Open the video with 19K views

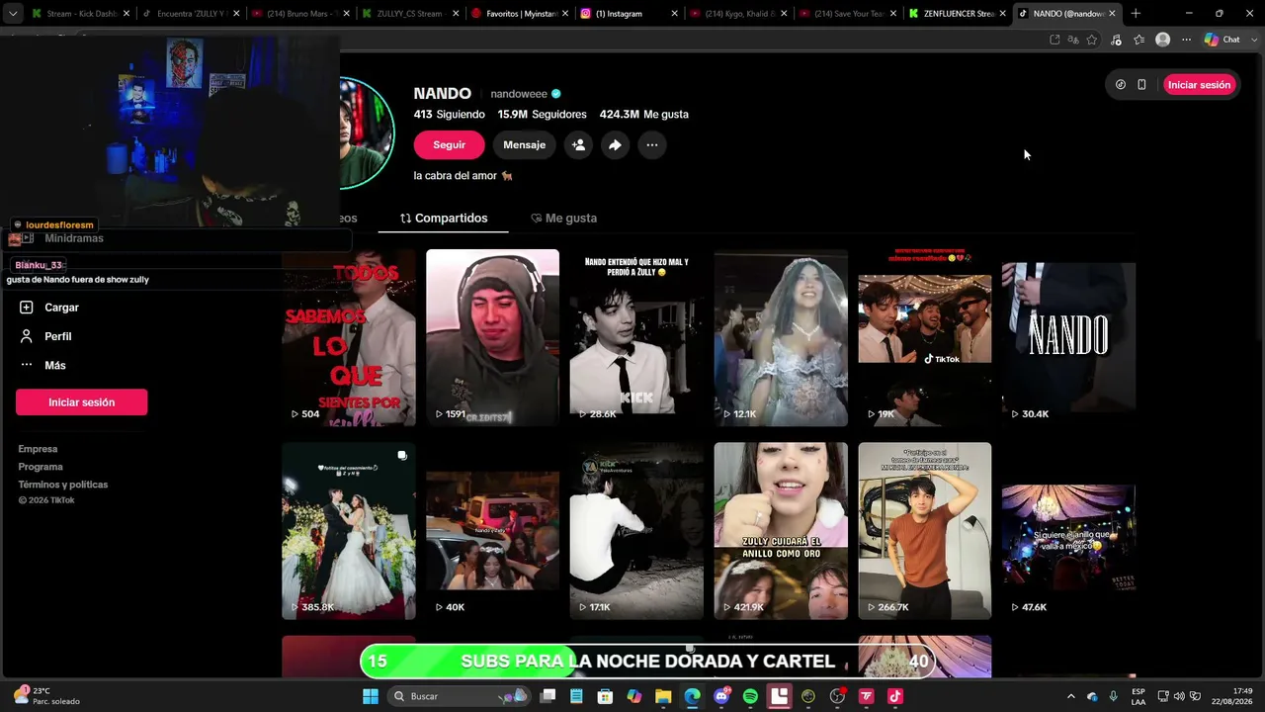(x=925, y=337)
